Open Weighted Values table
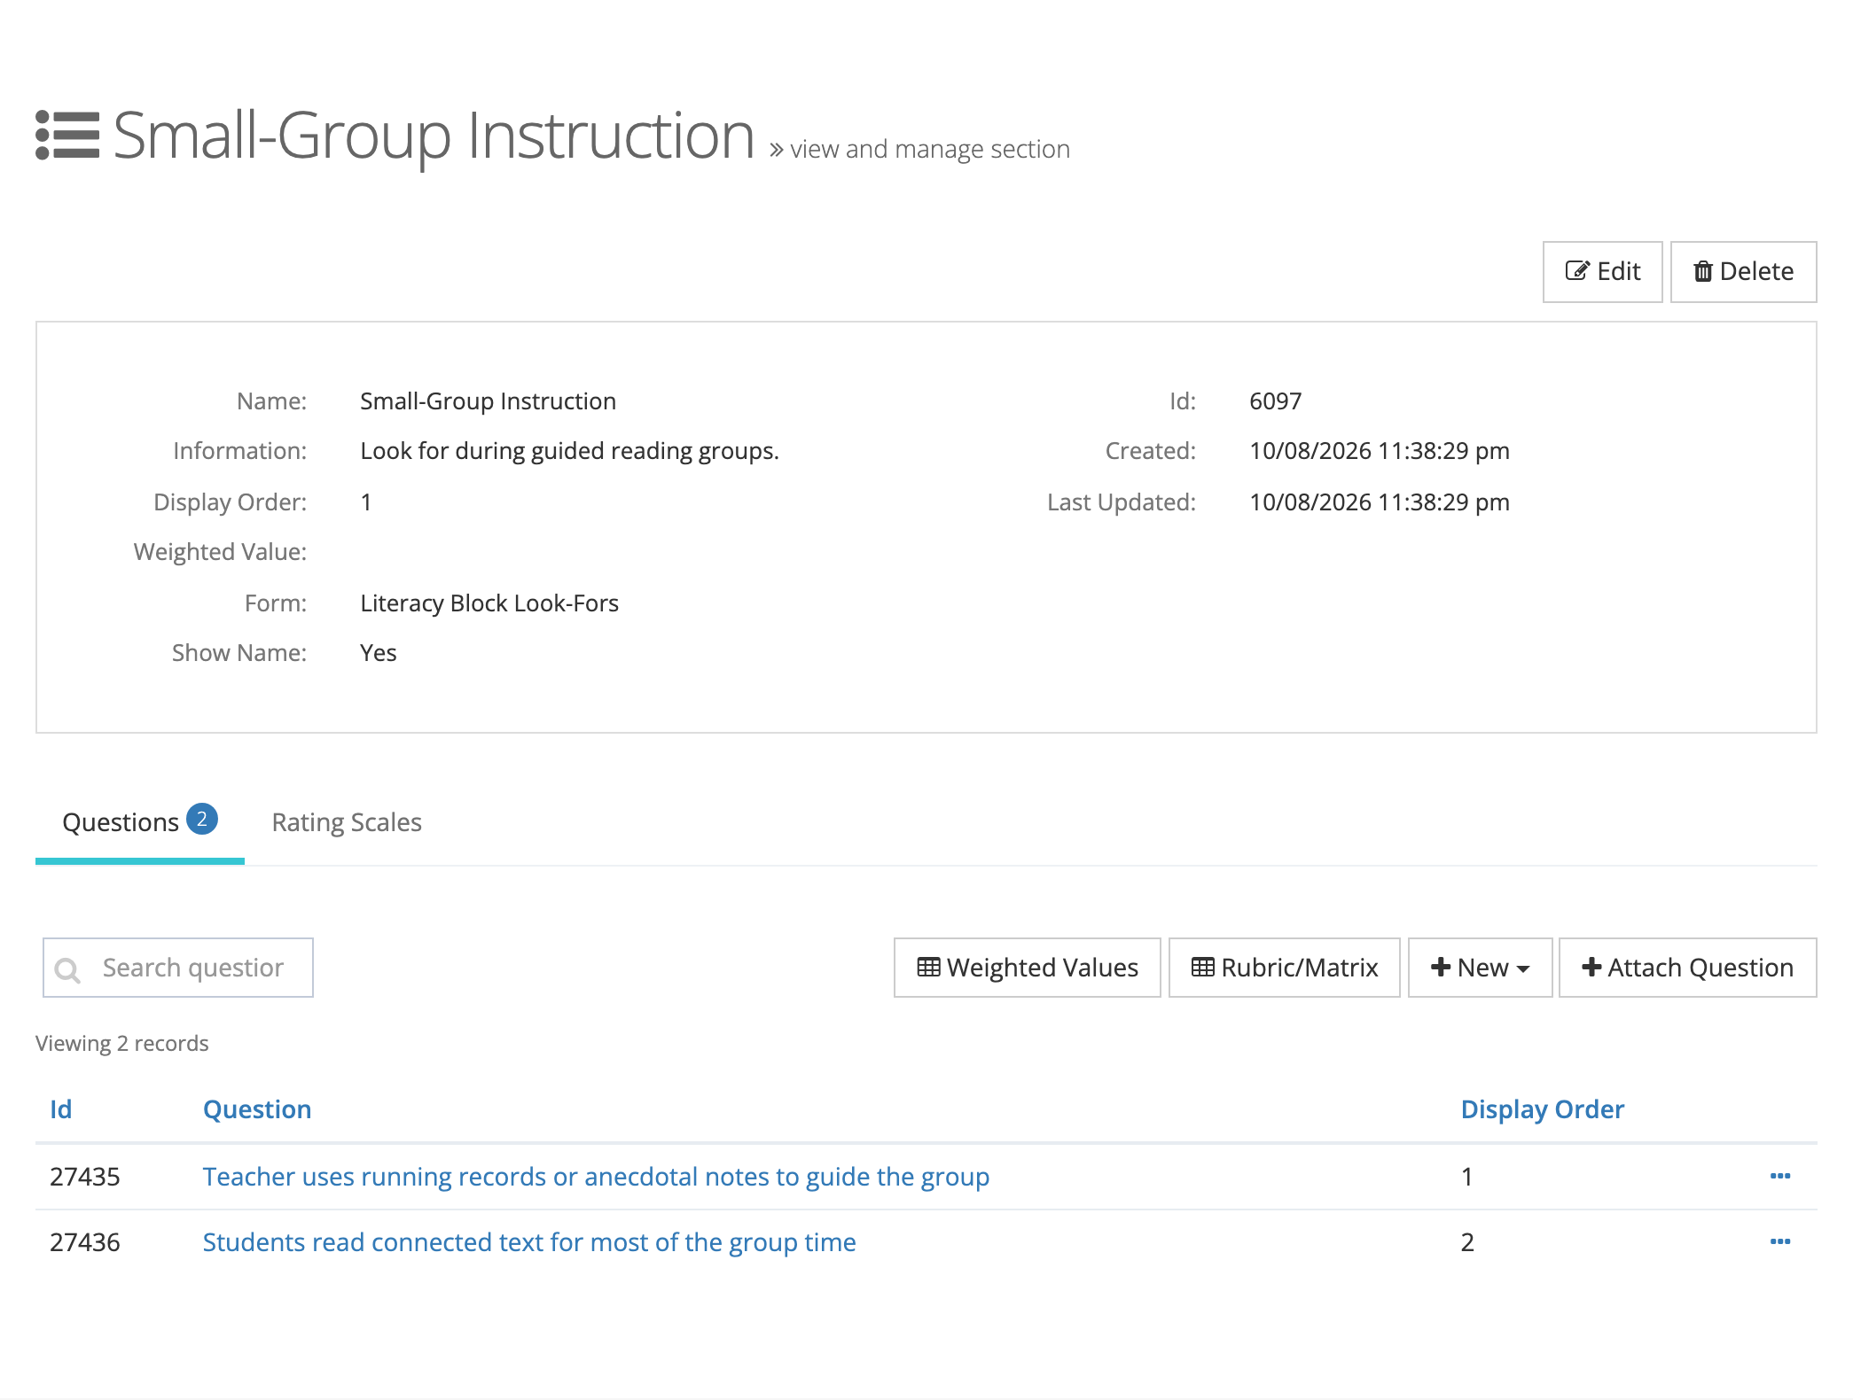Viewport: 1853px width, 1400px height. tap(1027, 968)
